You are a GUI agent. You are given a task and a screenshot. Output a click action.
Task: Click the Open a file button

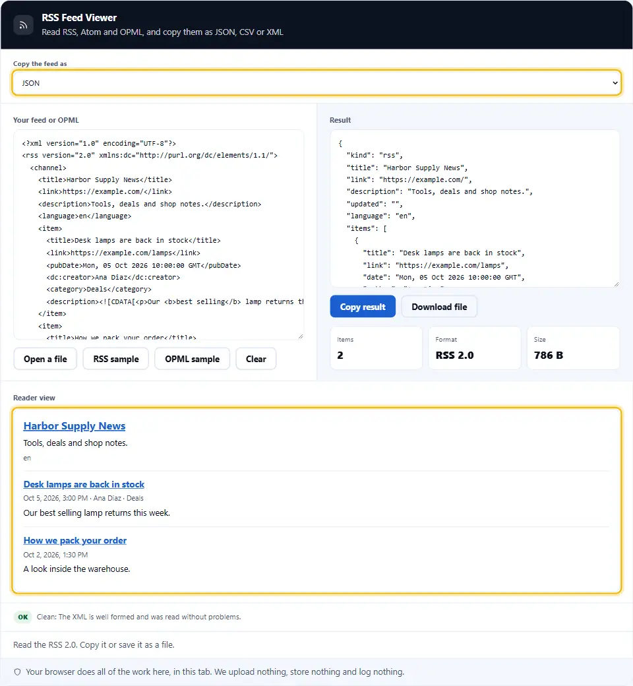[x=45, y=359]
